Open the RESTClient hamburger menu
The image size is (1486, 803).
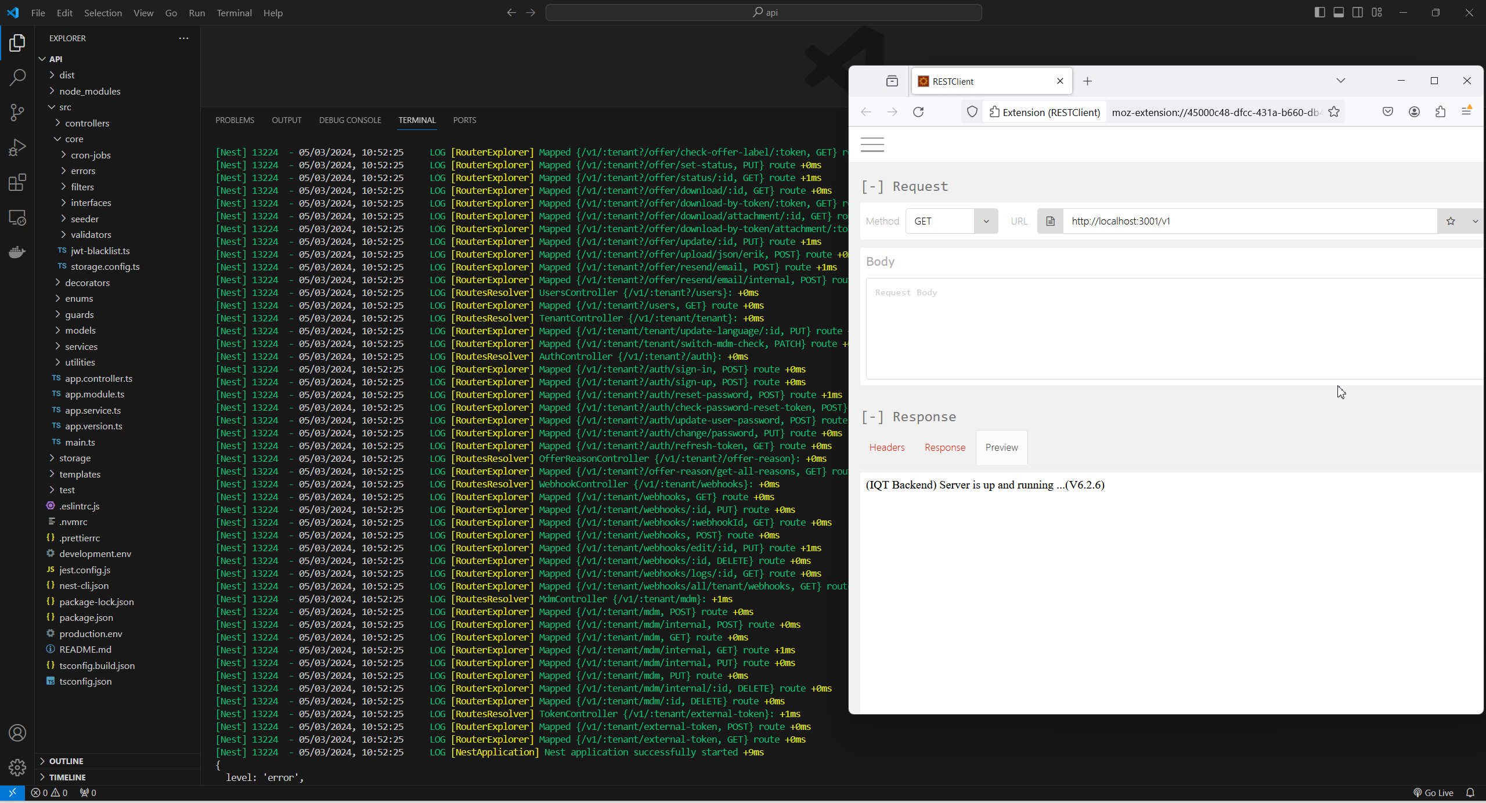872,144
